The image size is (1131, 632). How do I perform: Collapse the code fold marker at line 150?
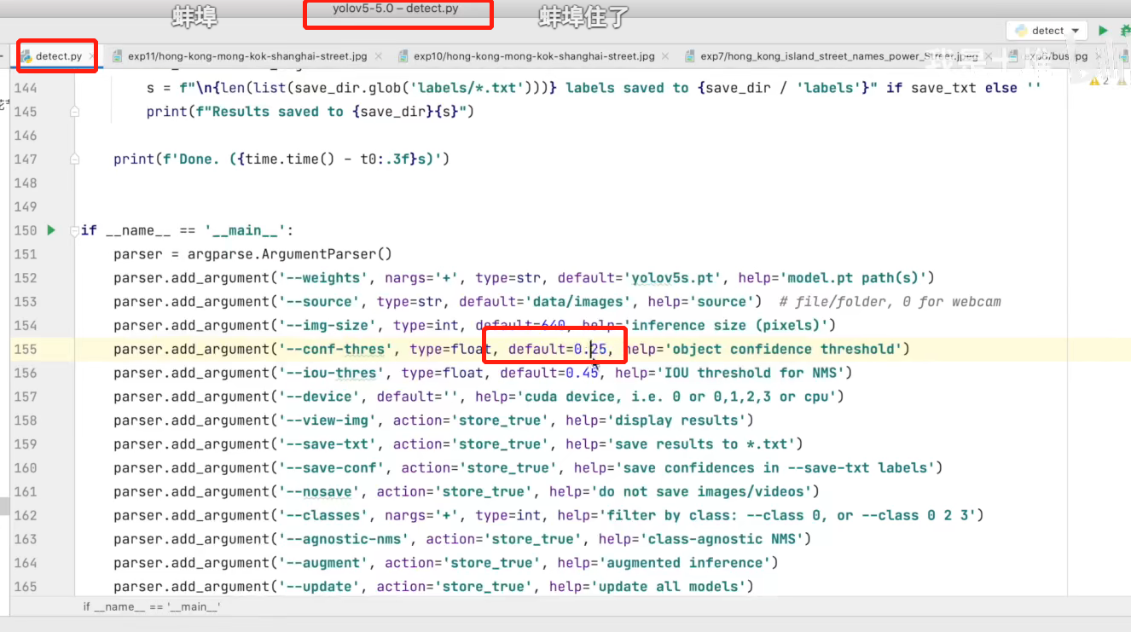(x=75, y=231)
